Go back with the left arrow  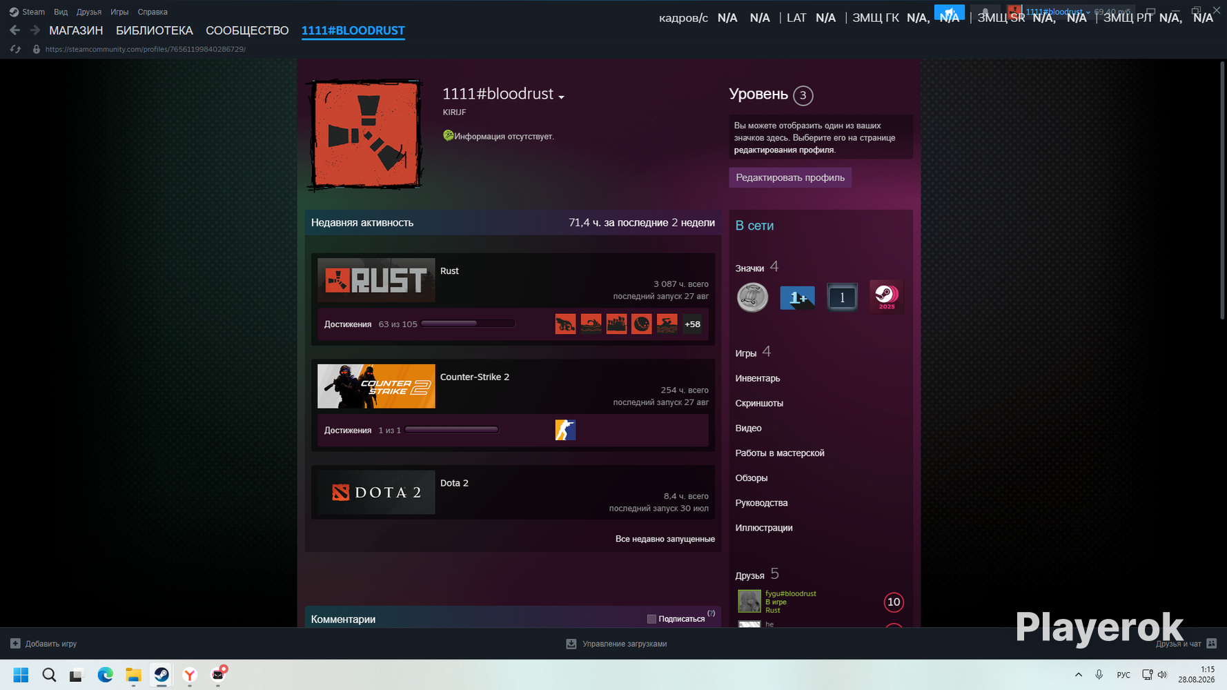pyautogui.click(x=14, y=30)
